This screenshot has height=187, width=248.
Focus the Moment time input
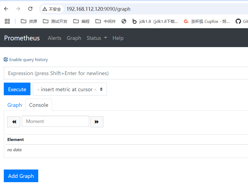[x=55, y=121]
